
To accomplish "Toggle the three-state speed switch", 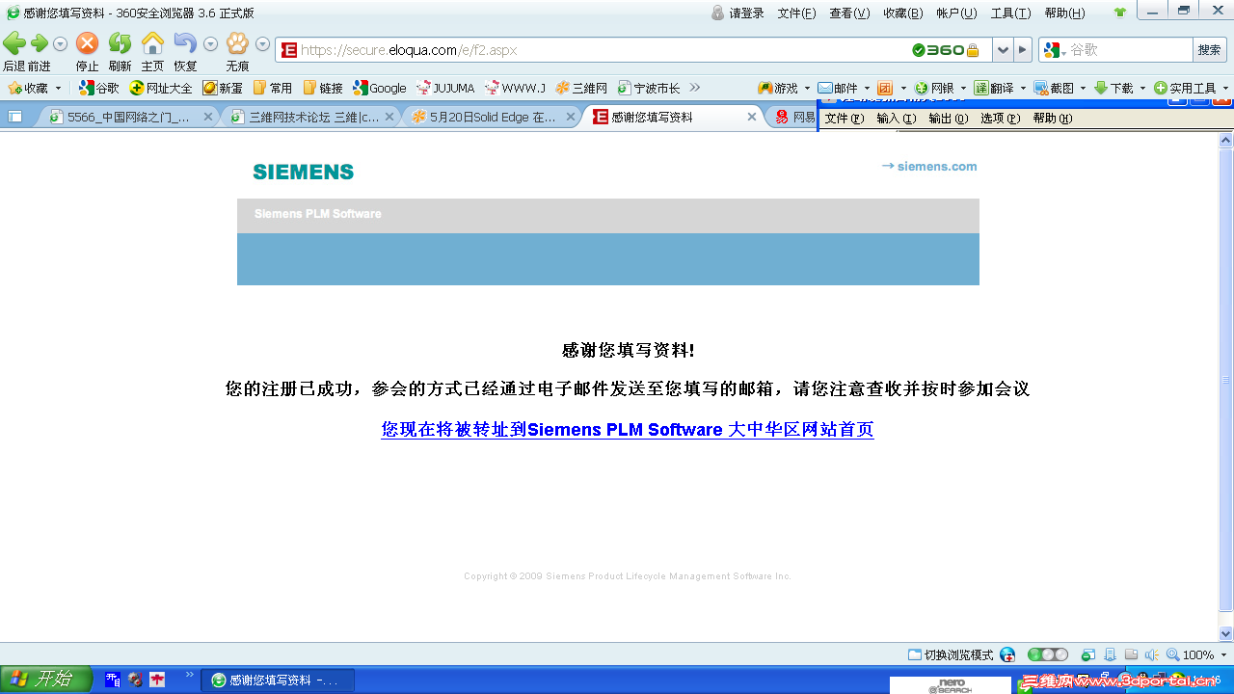I will pyautogui.click(x=1048, y=654).
